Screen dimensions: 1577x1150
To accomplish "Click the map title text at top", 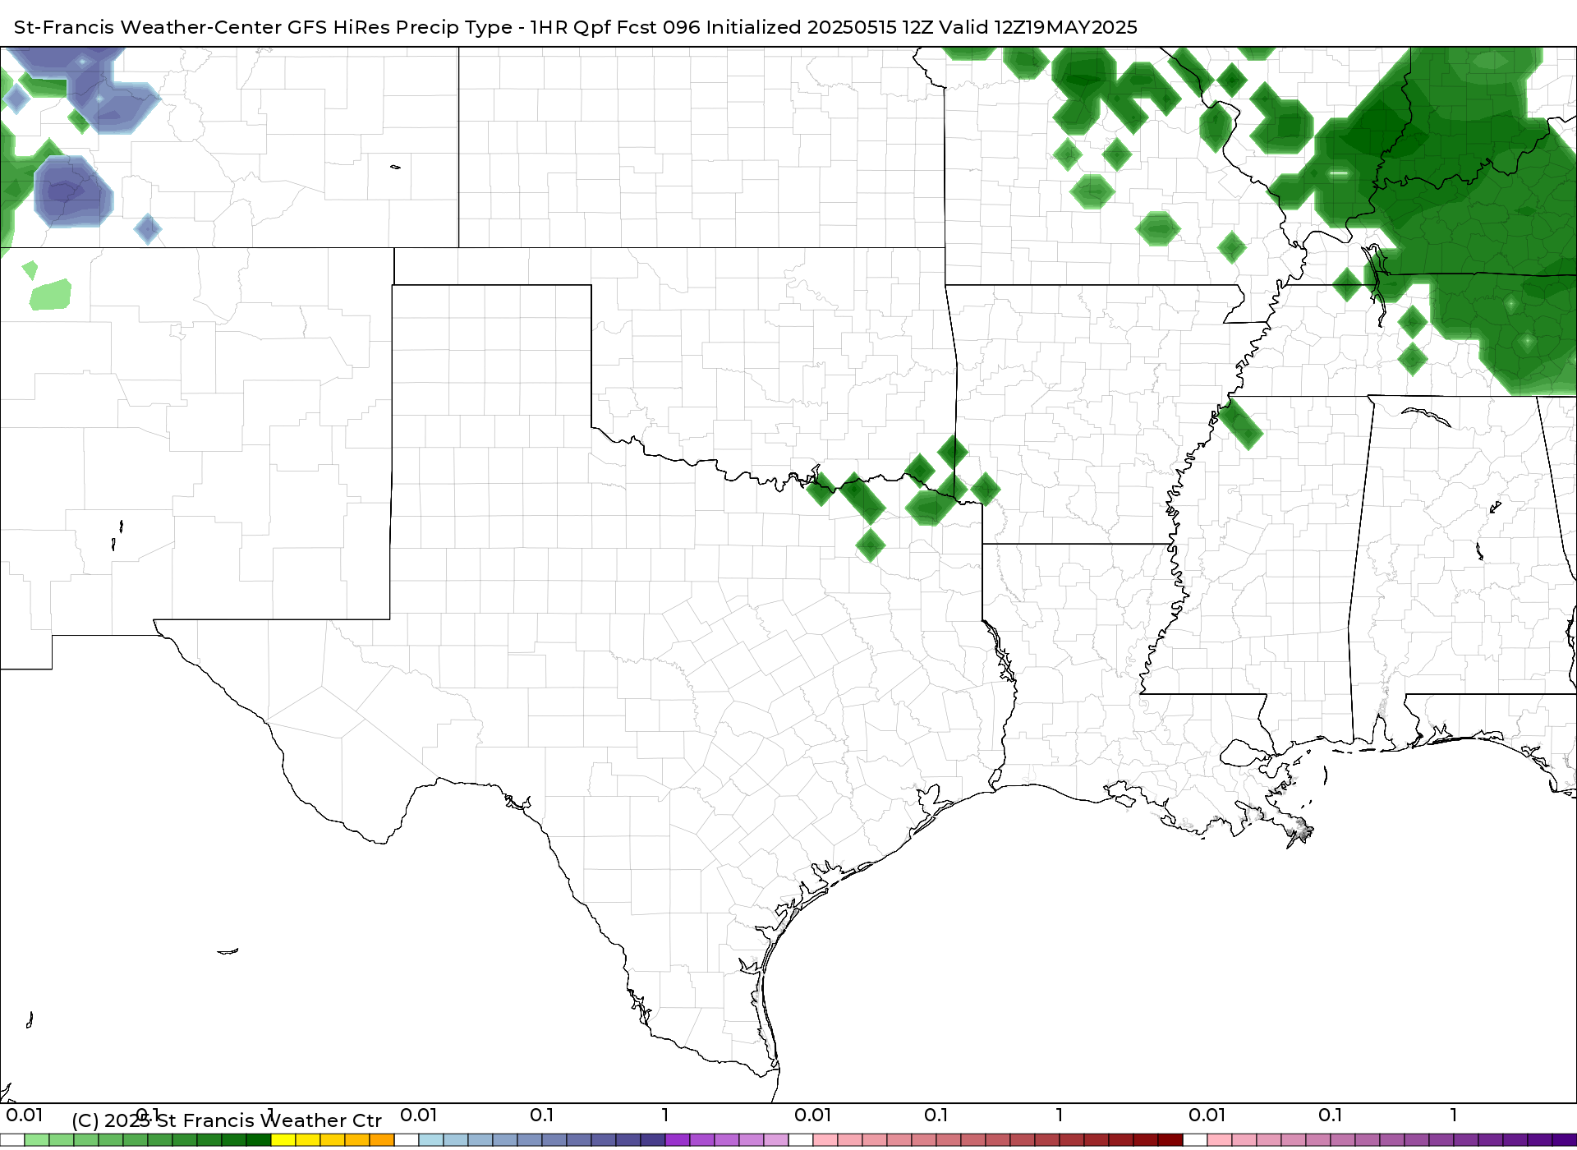I will click(x=575, y=27).
